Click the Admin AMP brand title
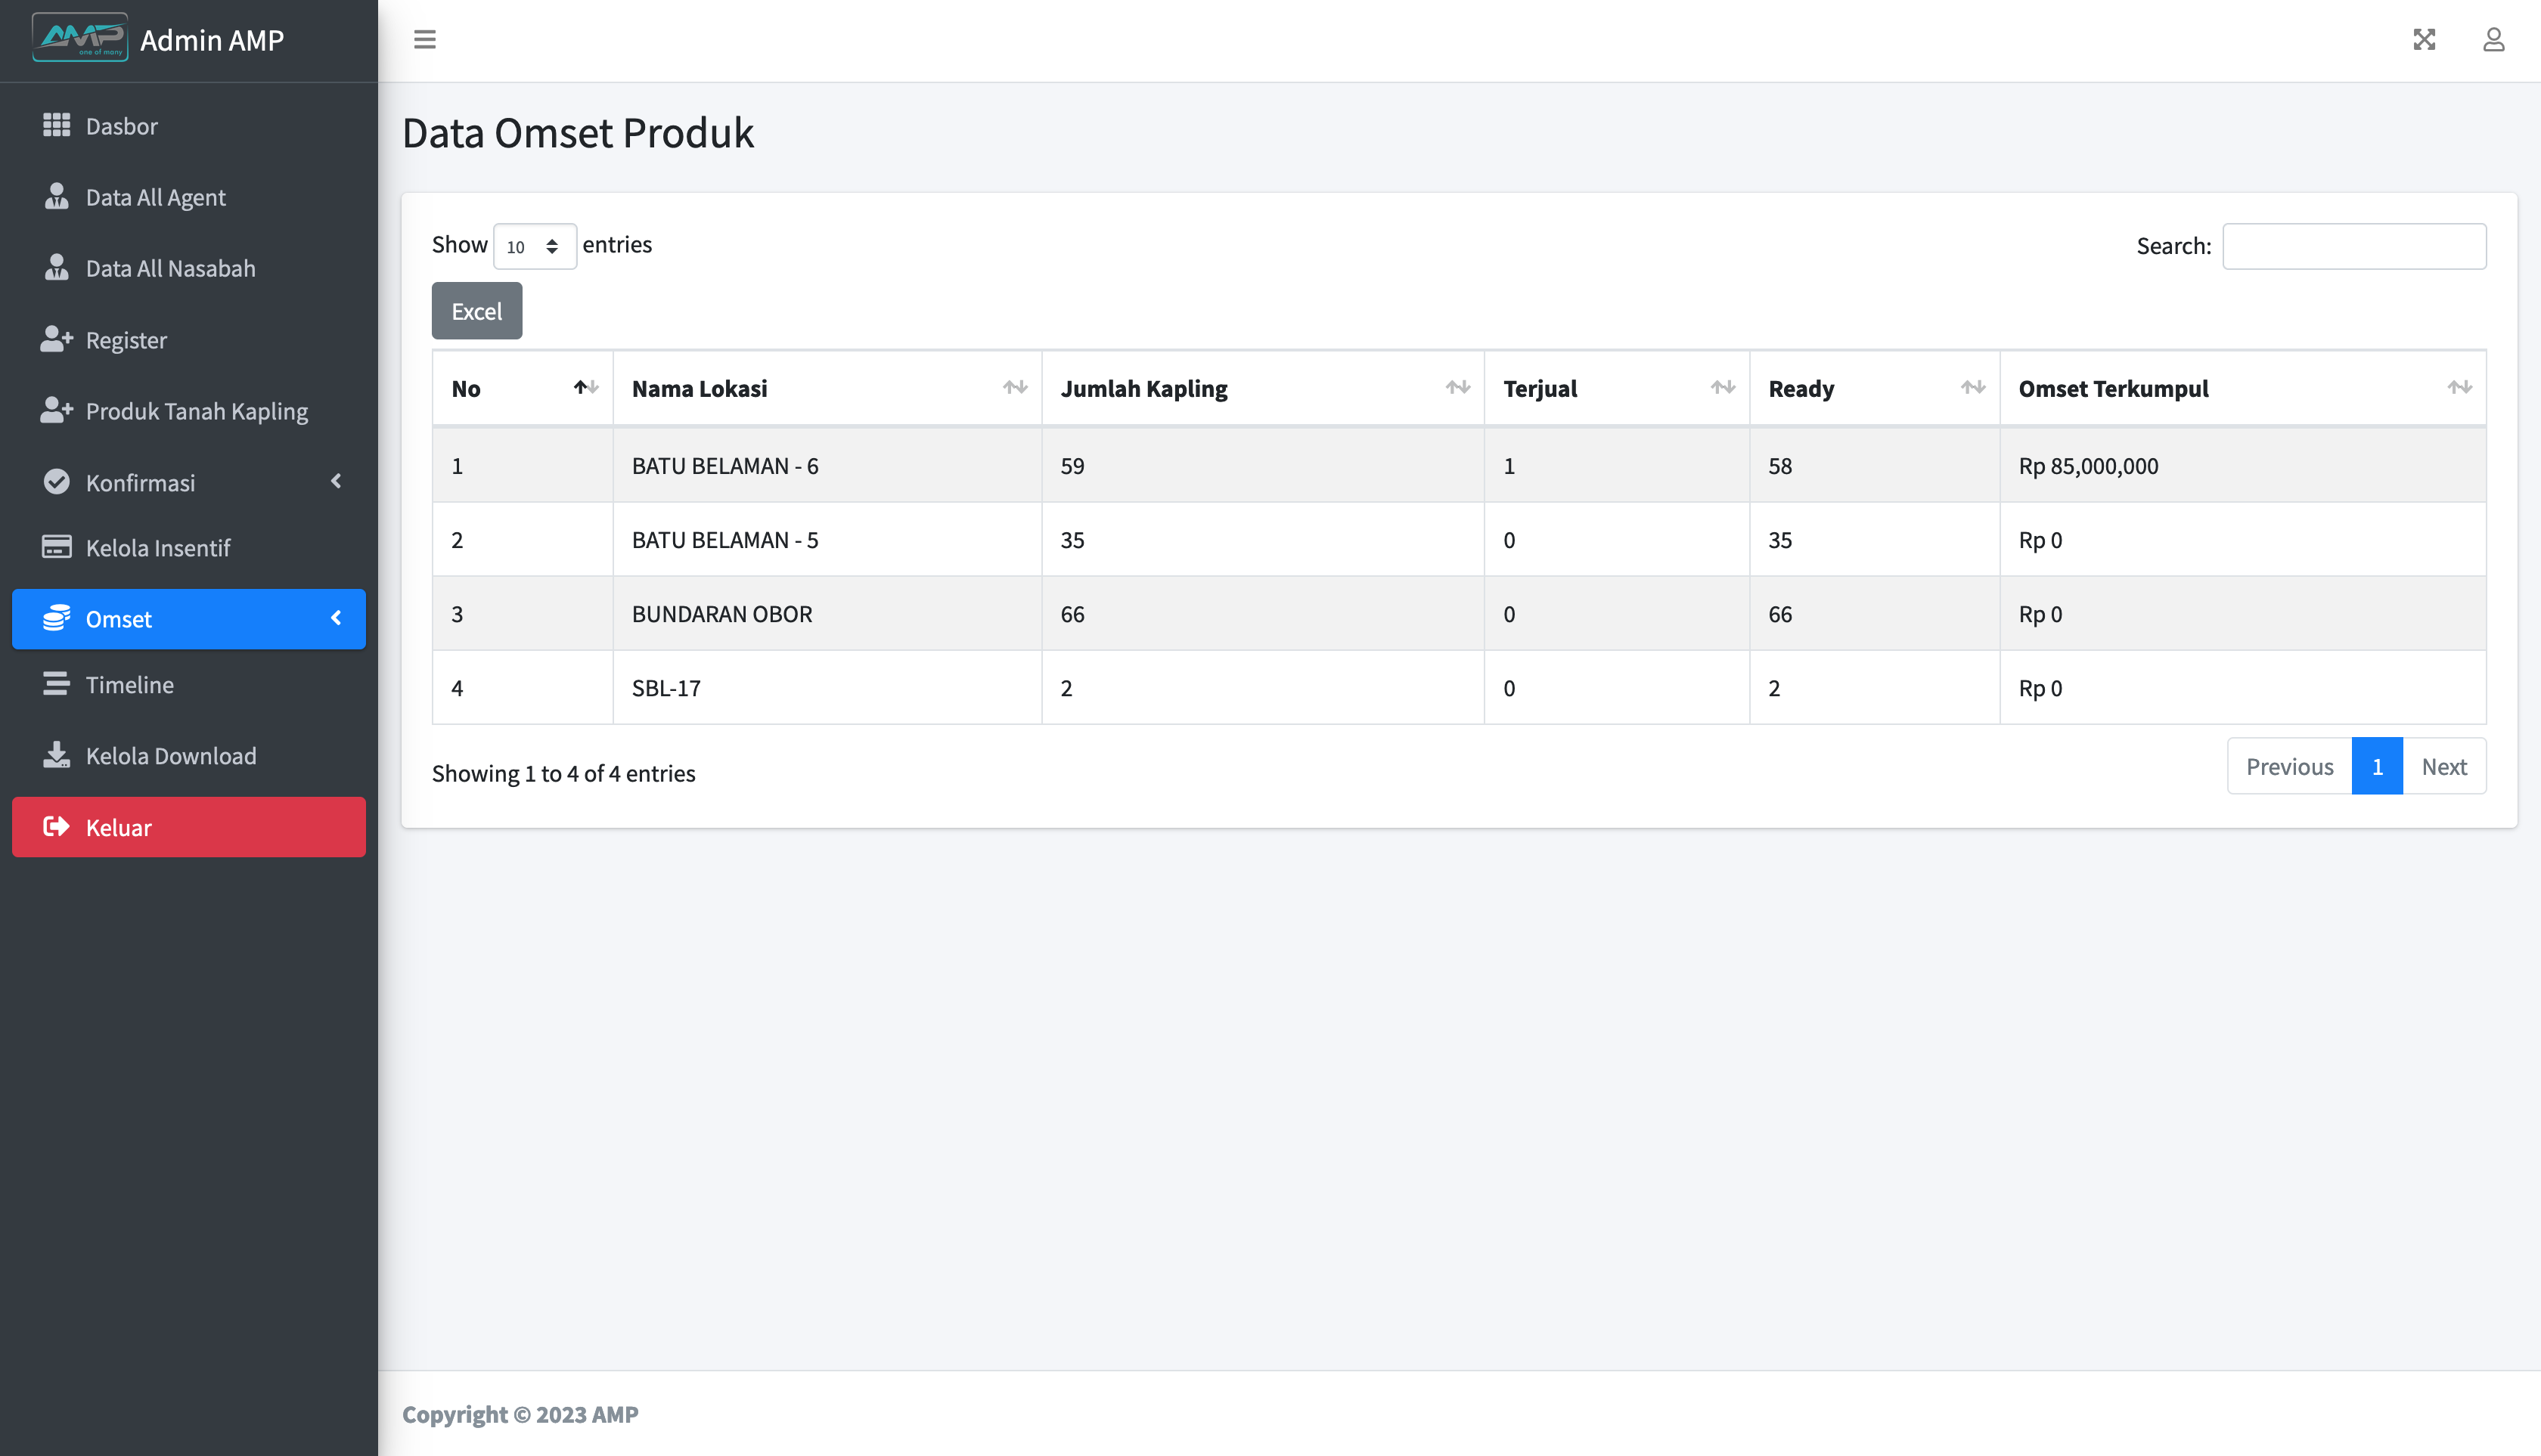The height and width of the screenshot is (1456, 2541). (212, 40)
